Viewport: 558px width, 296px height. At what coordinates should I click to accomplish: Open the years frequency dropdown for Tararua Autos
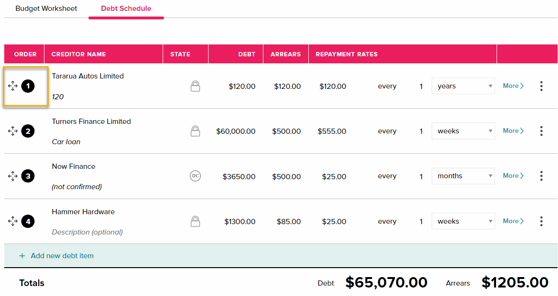click(x=463, y=86)
